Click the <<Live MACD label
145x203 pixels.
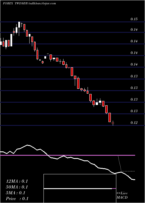[x=122, y=195]
